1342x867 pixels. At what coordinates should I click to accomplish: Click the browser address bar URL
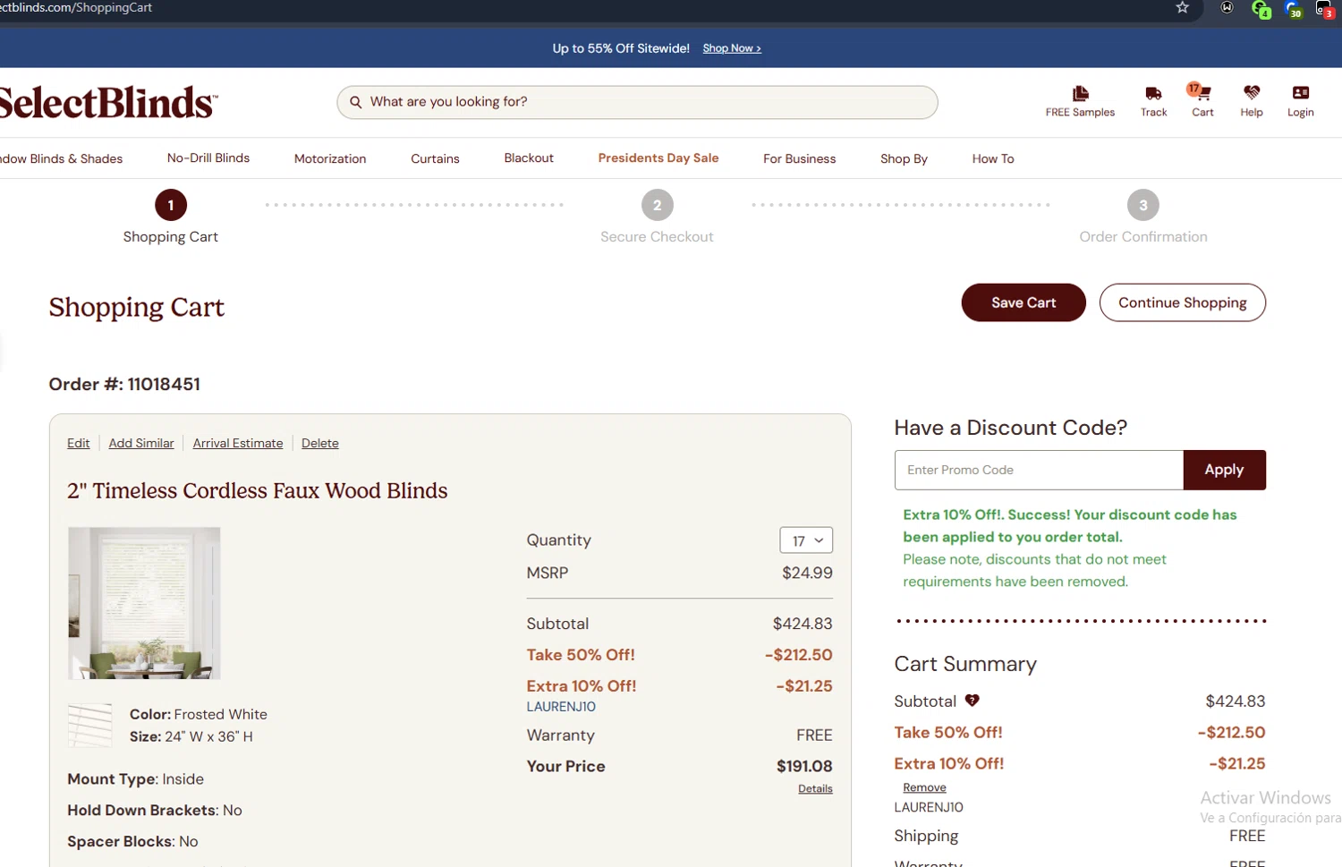click(x=76, y=7)
